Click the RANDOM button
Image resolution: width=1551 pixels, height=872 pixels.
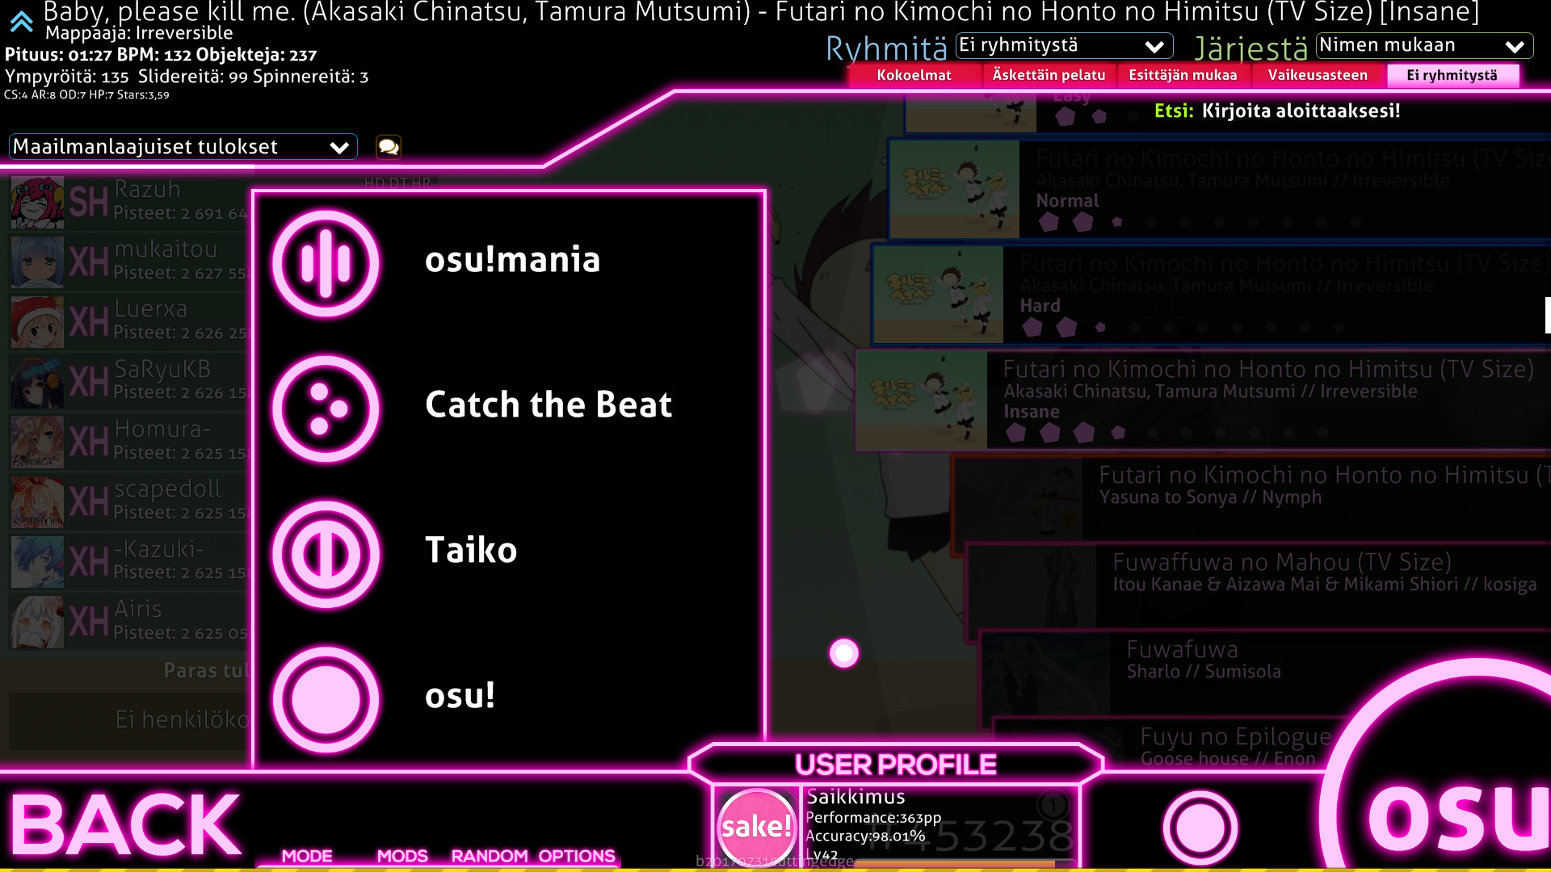[490, 856]
